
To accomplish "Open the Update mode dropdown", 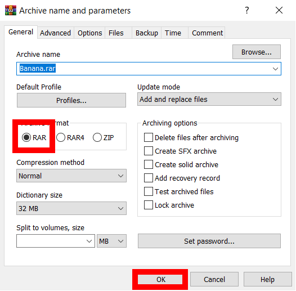I will [209, 99].
